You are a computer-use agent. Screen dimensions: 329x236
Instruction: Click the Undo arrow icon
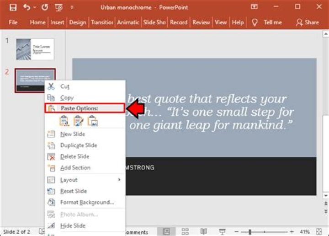point(27,7)
